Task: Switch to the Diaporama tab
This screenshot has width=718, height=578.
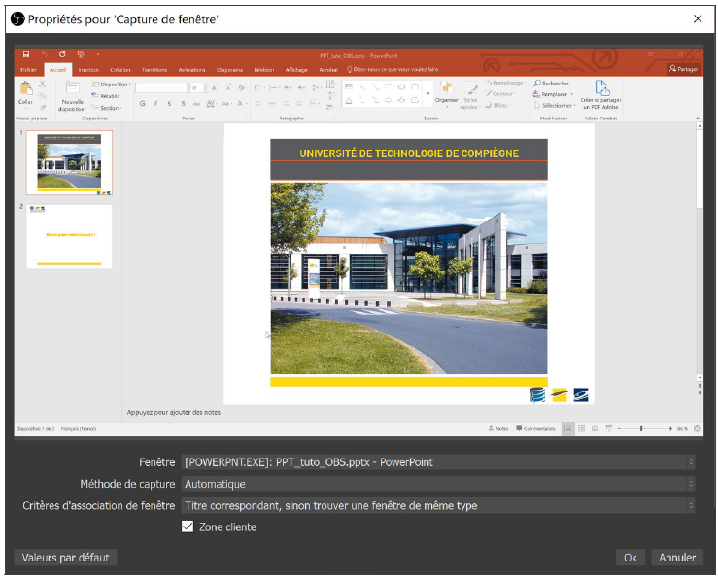Action: [229, 70]
